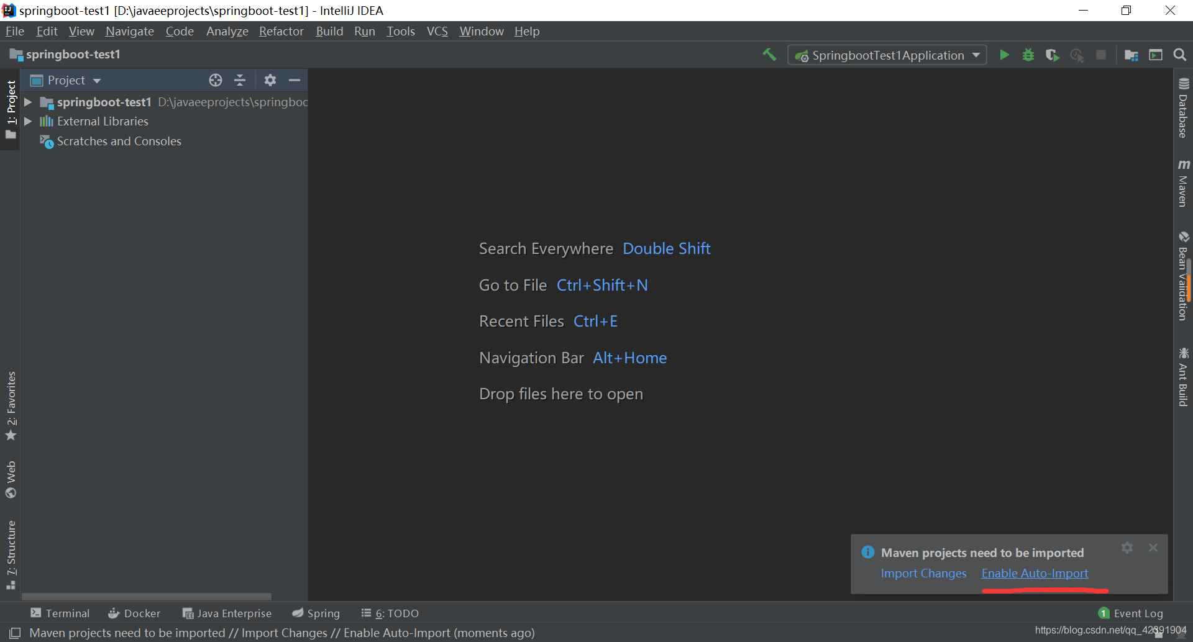Image resolution: width=1193 pixels, height=642 pixels.
Task: Open the View menu
Action: point(81,31)
